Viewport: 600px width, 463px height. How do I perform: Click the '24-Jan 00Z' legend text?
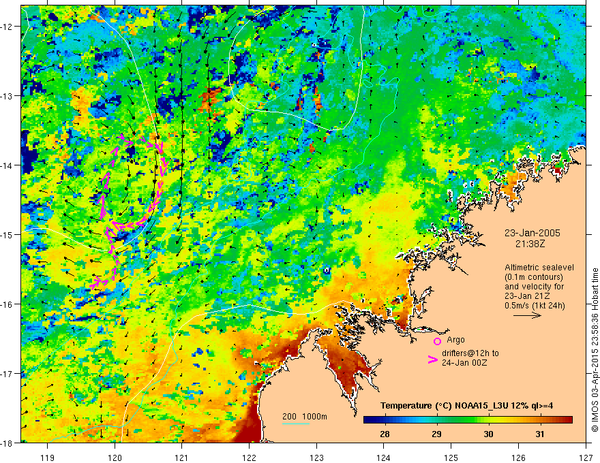[x=464, y=363]
